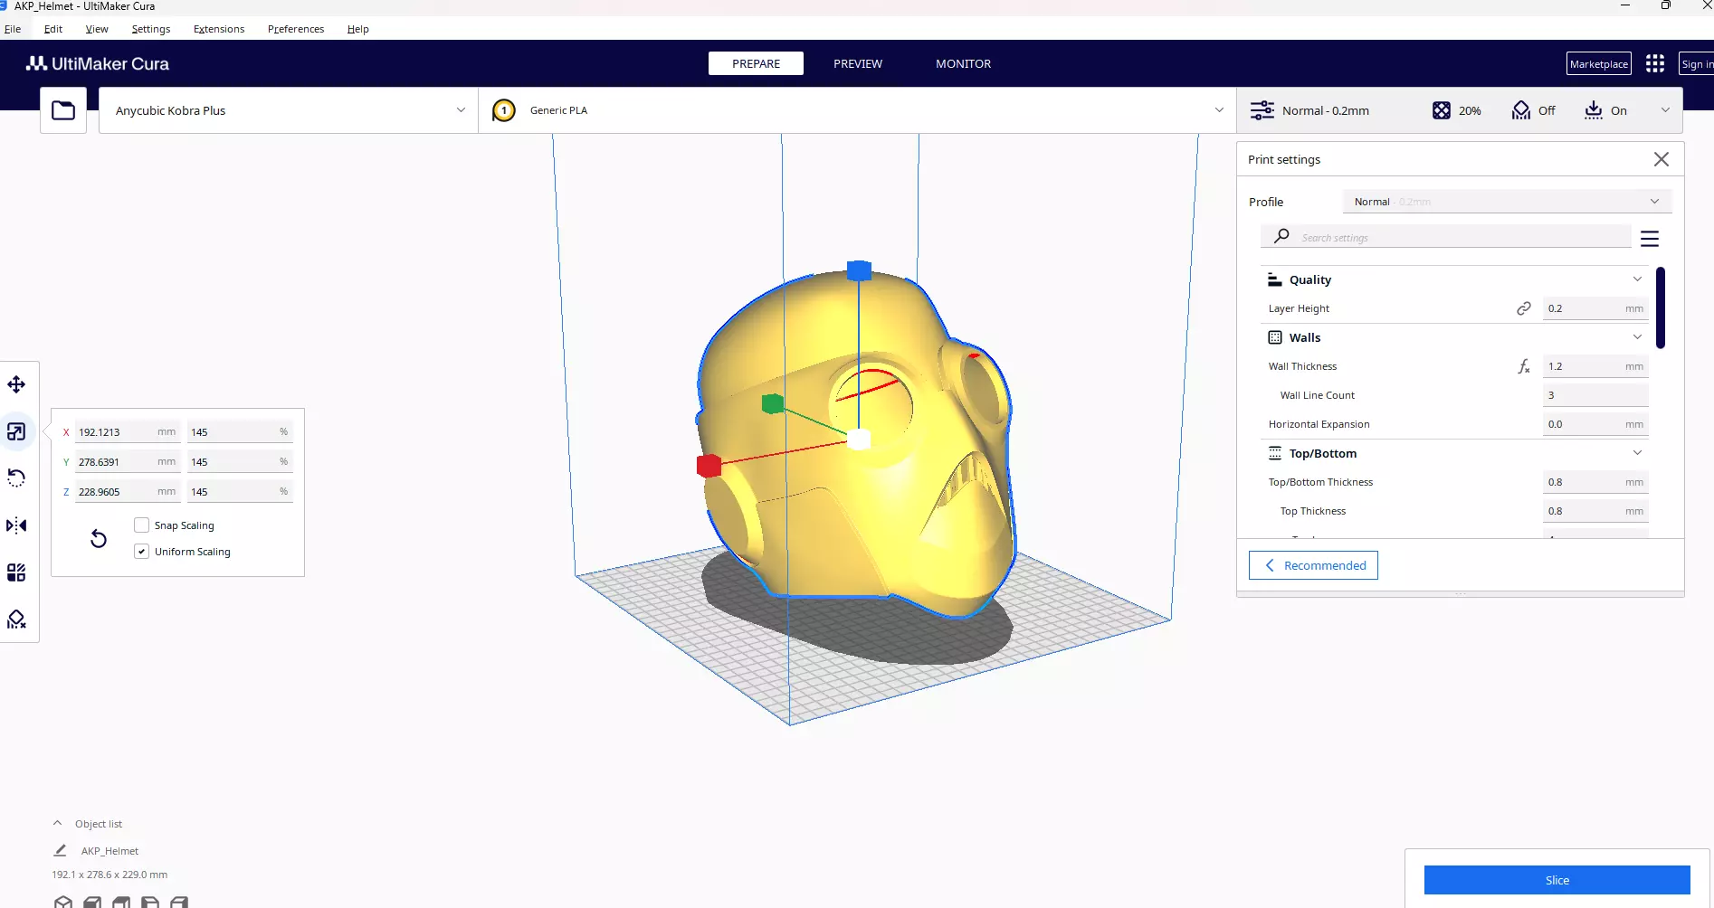Image resolution: width=1714 pixels, height=908 pixels.
Task: Open the Marketplace button
Action: pyautogui.click(x=1599, y=63)
